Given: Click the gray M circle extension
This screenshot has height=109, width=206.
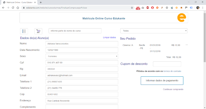Looking at the screenshot, I should (167, 8).
